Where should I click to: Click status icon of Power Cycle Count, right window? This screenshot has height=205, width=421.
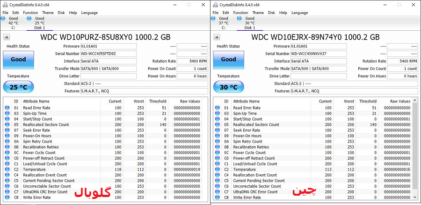[218, 153]
